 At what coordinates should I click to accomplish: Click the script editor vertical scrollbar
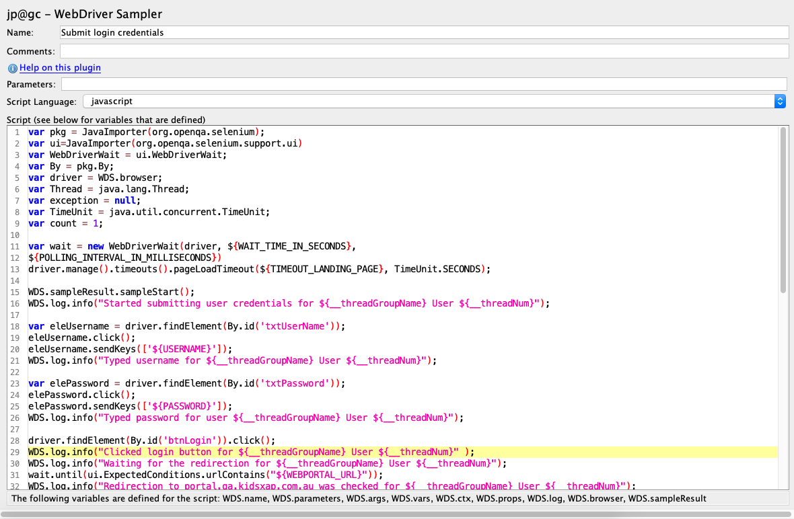pos(783,210)
